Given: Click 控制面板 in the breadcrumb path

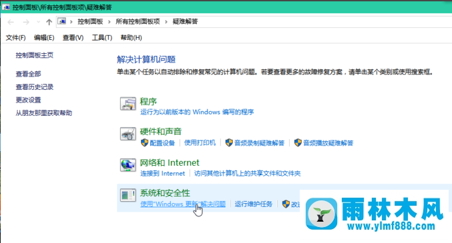Looking at the screenshot, I should (90, 21).
